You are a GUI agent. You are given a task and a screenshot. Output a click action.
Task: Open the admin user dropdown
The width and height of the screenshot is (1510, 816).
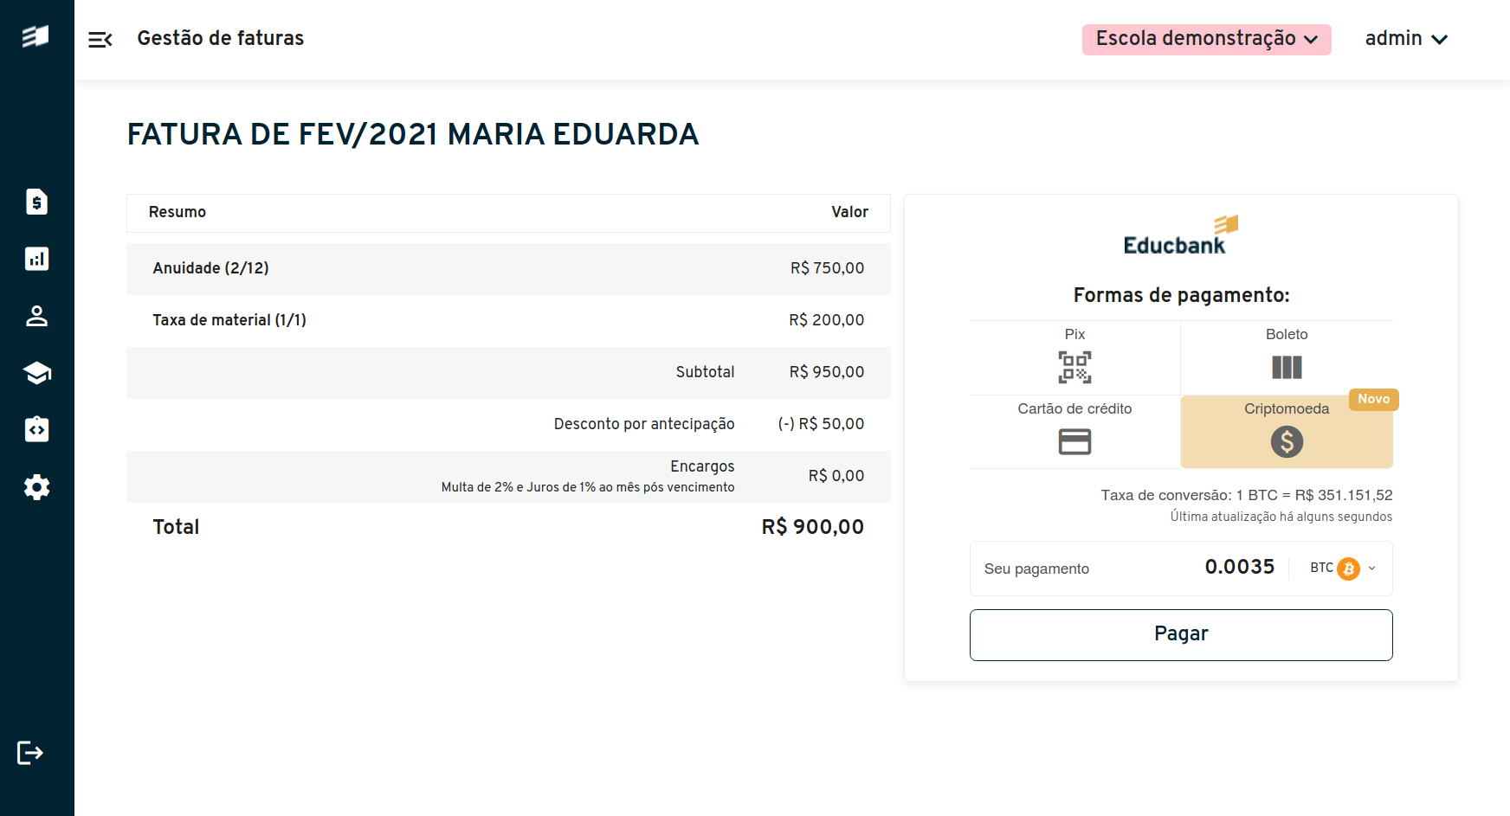(x=1406, y=39)
